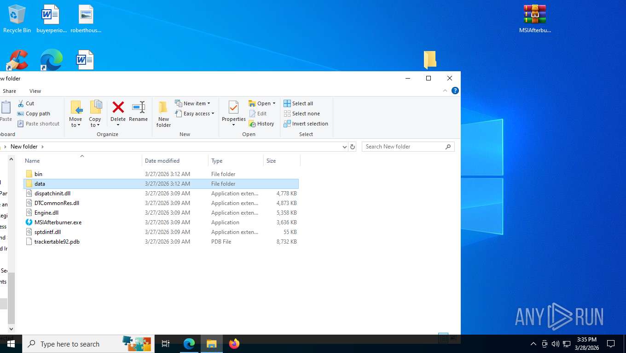The width and height of the screenshot is (626, 353).
Task: Select the MSIAfterbu archive on the desktop
Action: [535, 19]
